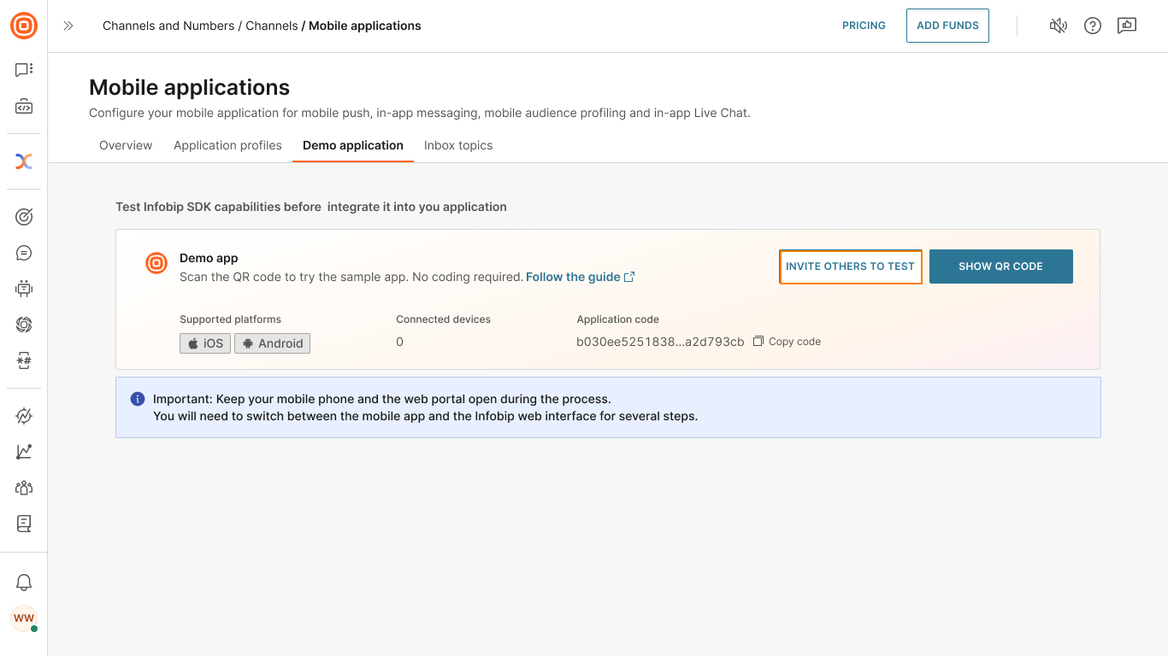Viewport: 1168px width, 656px height.
Task: Copy the application code with the copy icon
Action: pos(758,341)
